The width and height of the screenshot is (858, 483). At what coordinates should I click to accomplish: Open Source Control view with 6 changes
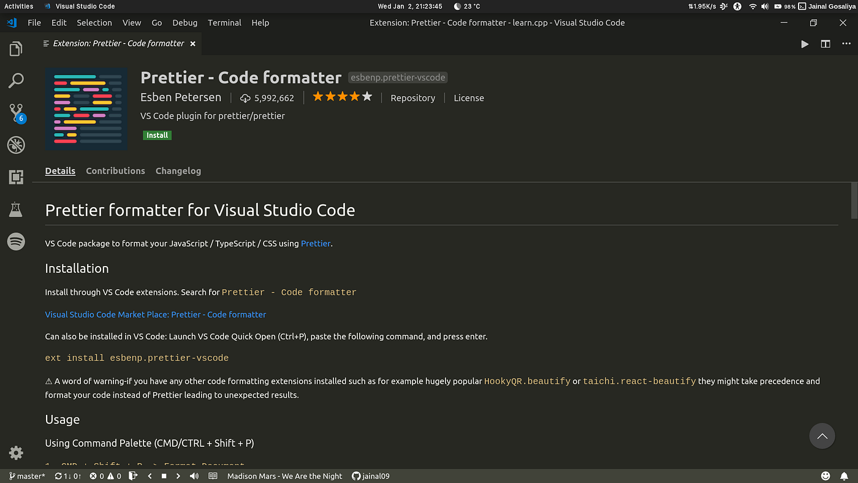[x=16, y=113]
